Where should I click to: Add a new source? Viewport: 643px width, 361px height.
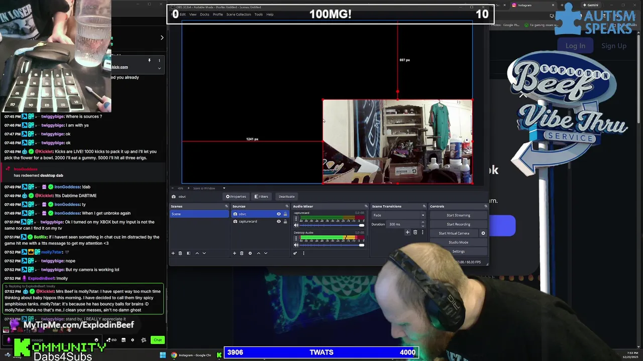click(234, 253)
